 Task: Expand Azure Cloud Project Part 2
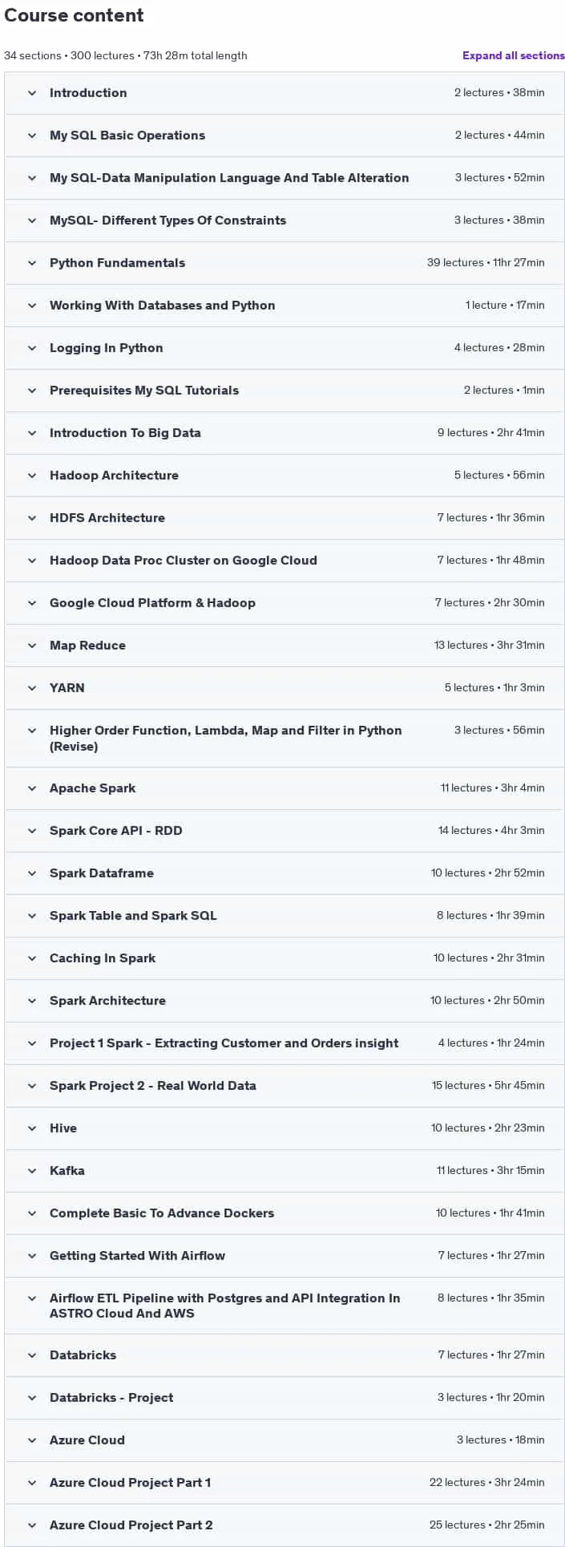285,1525
